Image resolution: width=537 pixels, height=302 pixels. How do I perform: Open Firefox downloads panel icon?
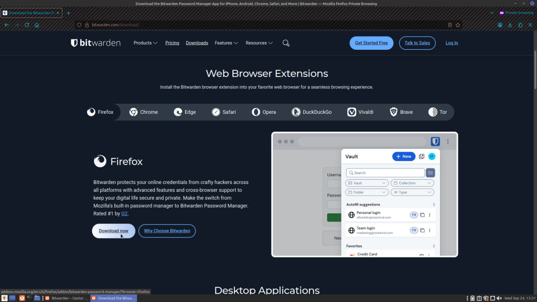point(510,25)
